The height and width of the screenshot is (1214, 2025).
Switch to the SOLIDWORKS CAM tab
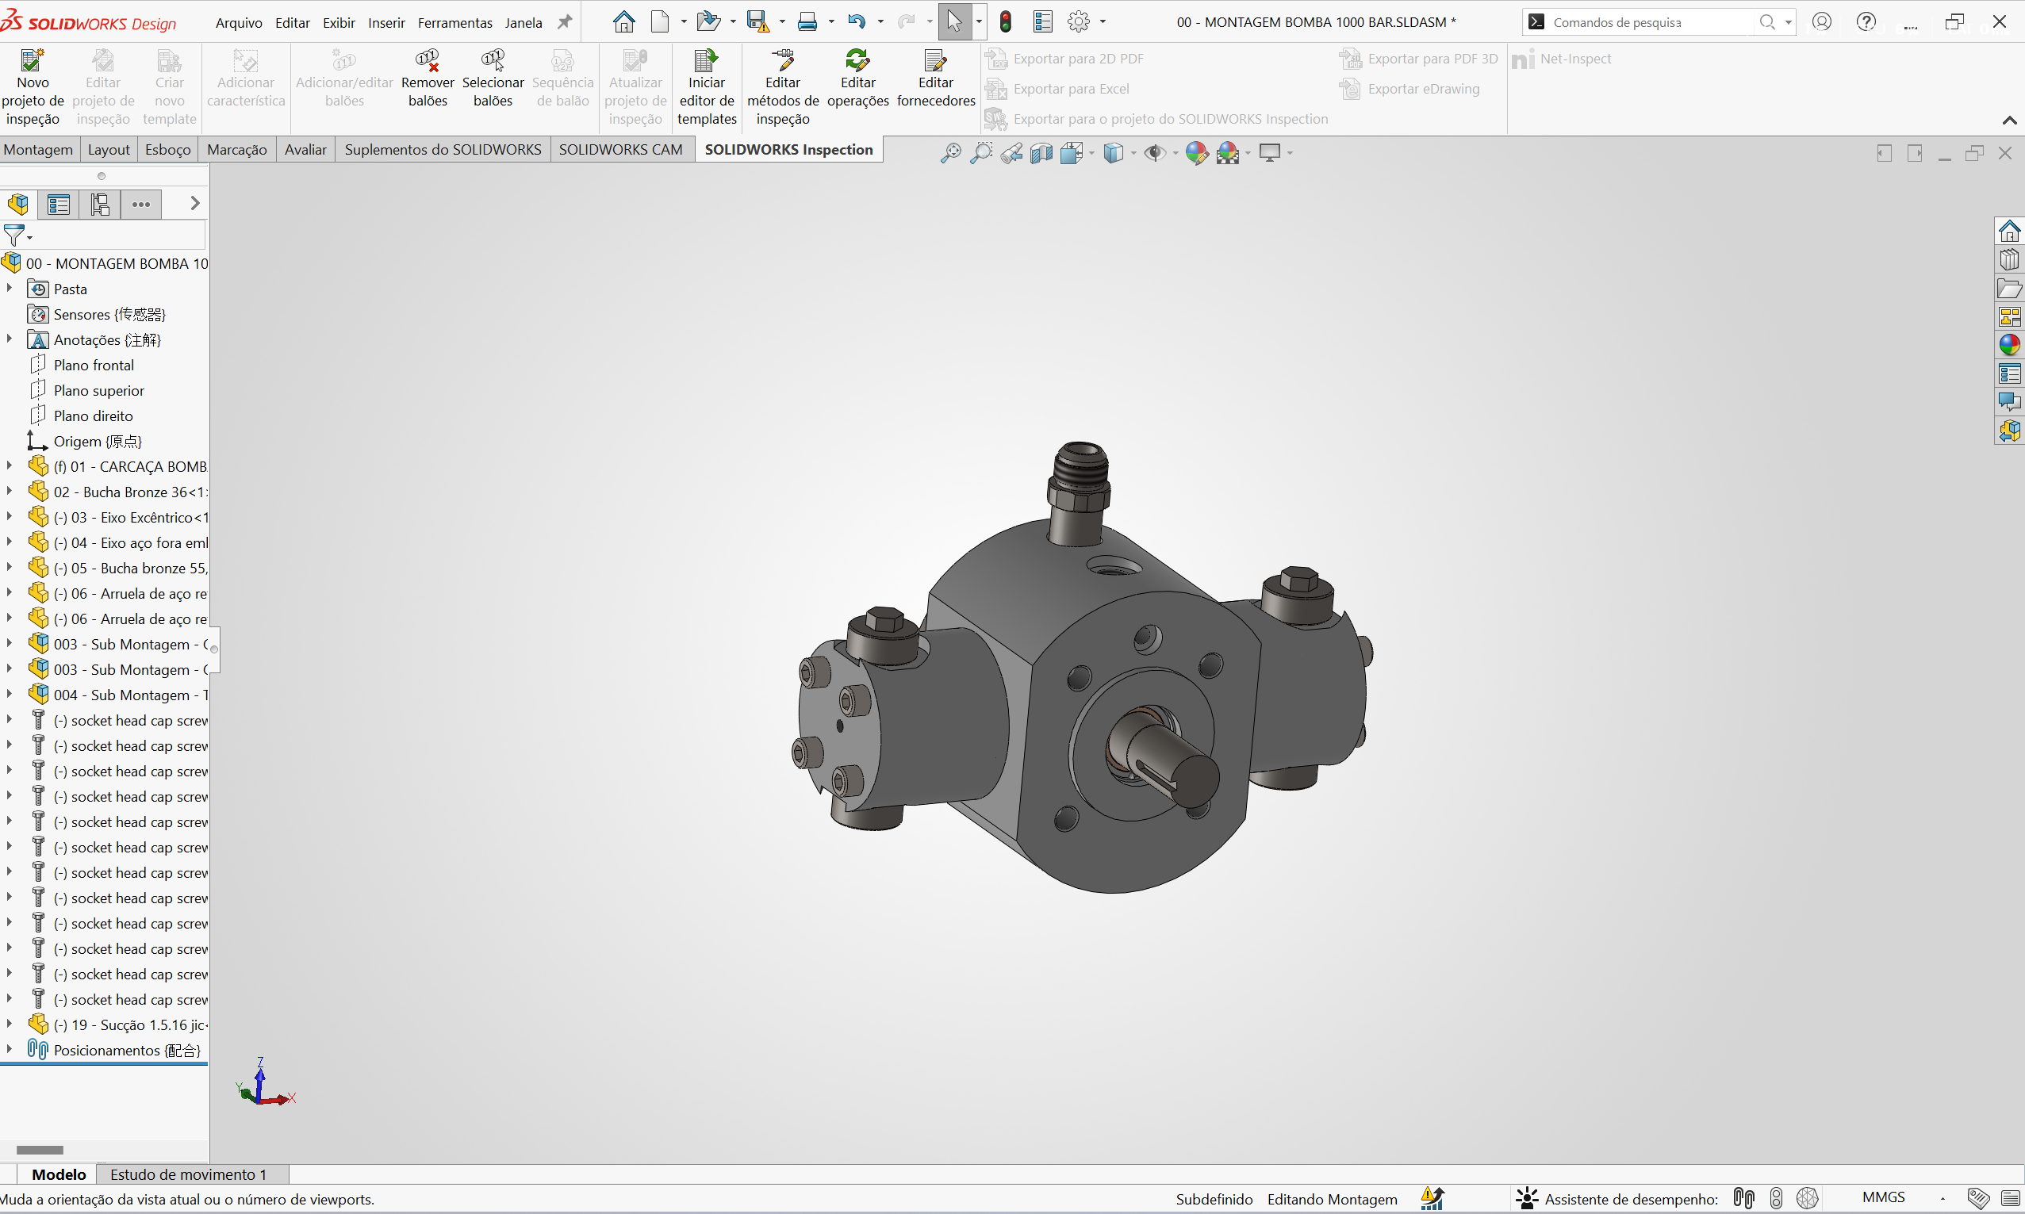pos(620,150)
